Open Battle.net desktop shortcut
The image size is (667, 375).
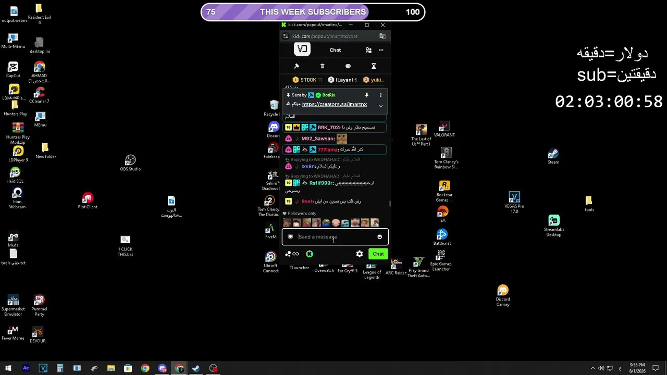pyautogui.click(x=442, y=238)
